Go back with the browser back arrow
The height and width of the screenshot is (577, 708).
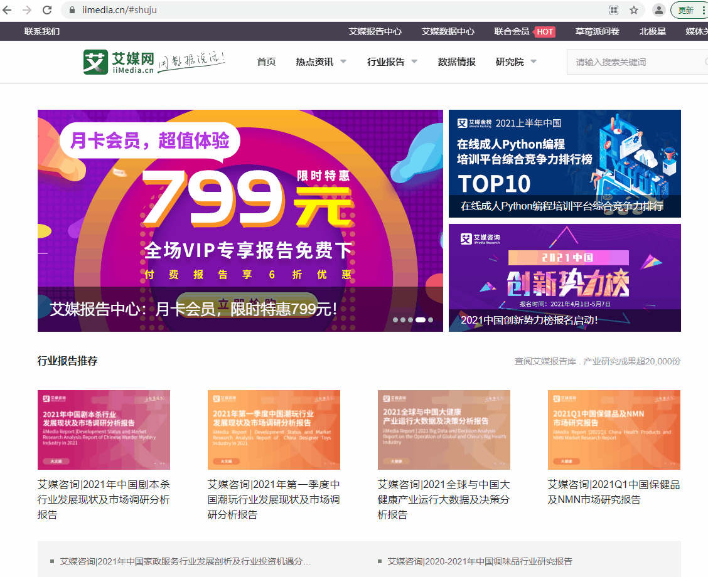pyautogui.click(x=7, y=10)
